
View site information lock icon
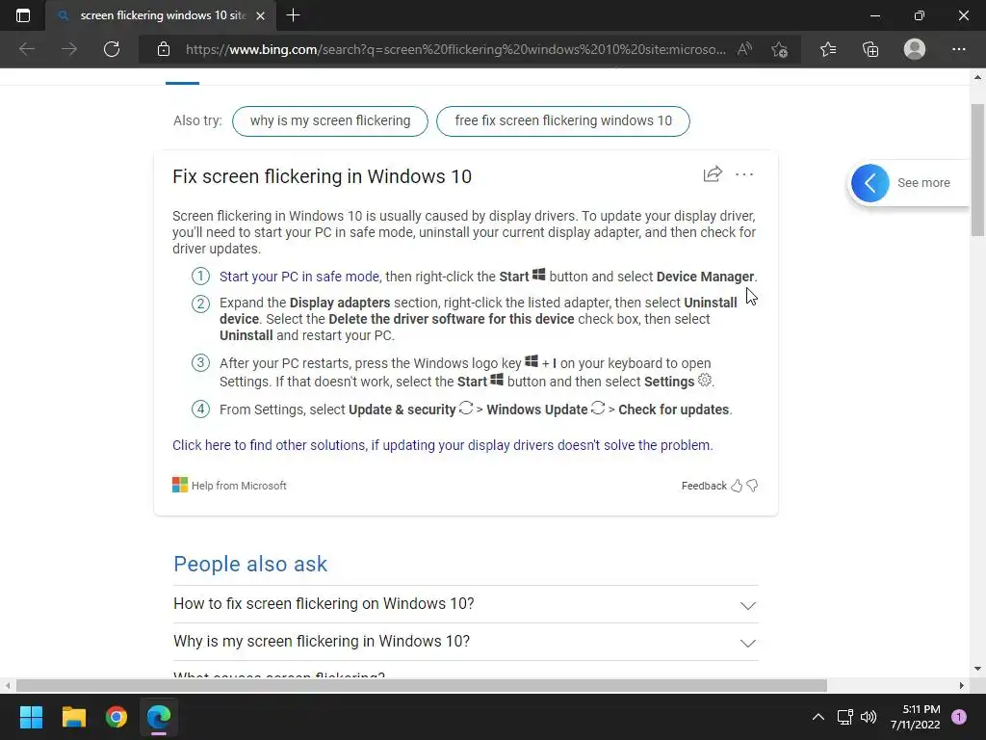tap(164, 49)
